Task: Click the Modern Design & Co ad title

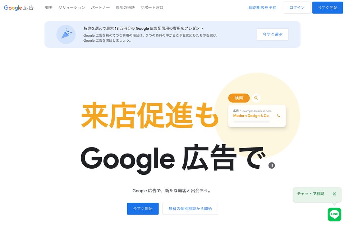Action: tap(251, 116)
